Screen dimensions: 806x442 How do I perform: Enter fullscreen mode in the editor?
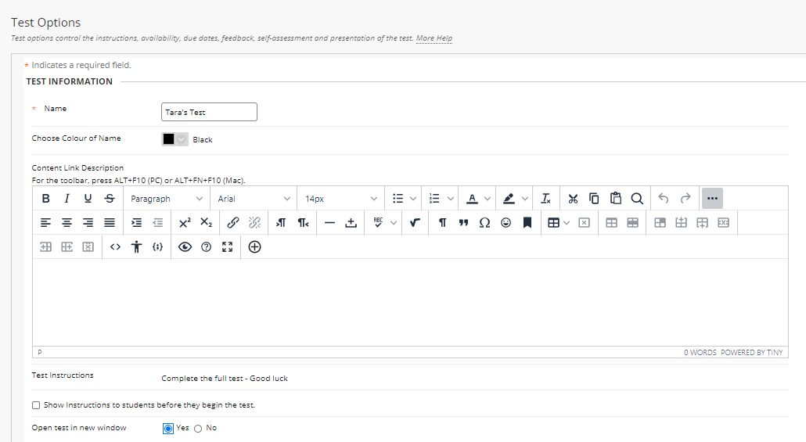(x=228, y=247)
